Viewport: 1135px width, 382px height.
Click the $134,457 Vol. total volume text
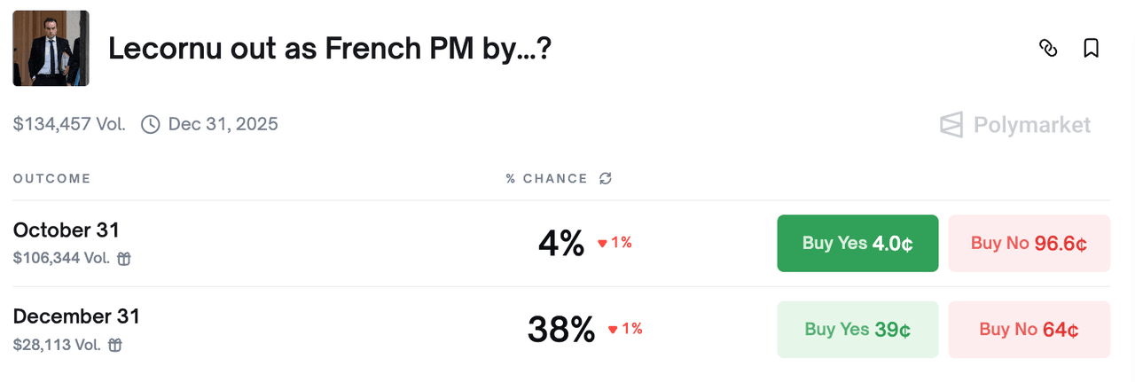click(x=69, y=124)
